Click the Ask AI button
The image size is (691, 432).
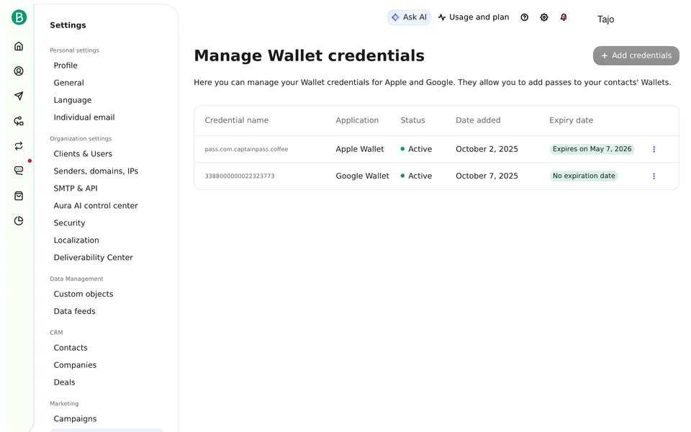point(409,17)
